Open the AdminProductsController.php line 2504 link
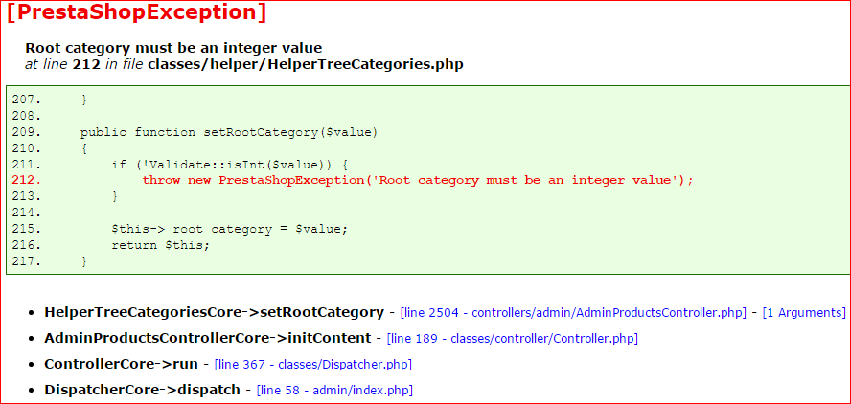 pyautogui.click(x=573, y=313)
